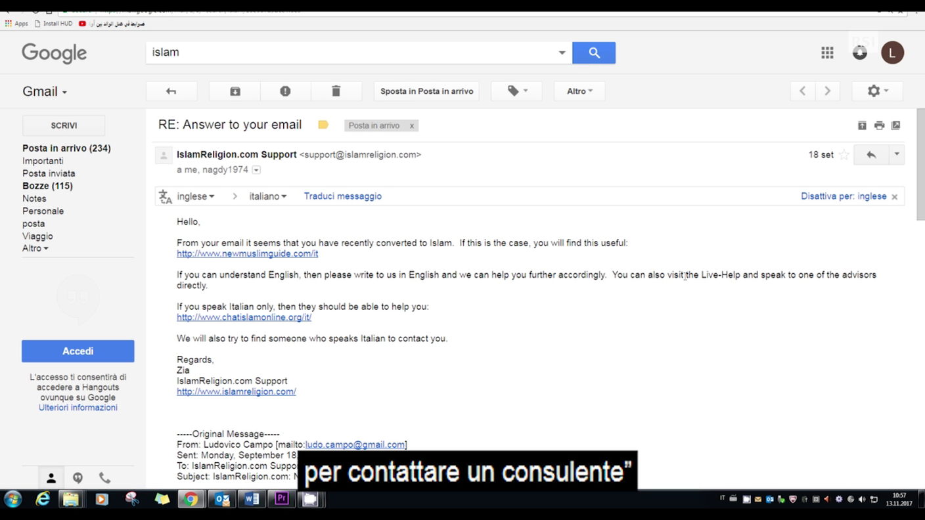
Task: Open the Google apps grid
Action: point(827,53)
